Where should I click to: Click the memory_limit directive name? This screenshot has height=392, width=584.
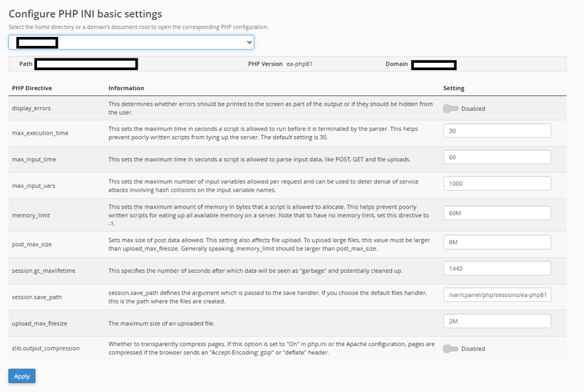point(31,215)
